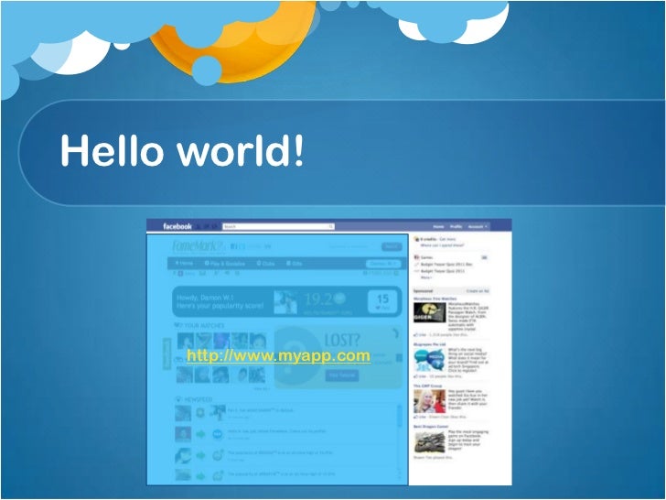Screen dimensions: 666x500
Task: Expand the Account dropdown menu
Action: (478, 226)
